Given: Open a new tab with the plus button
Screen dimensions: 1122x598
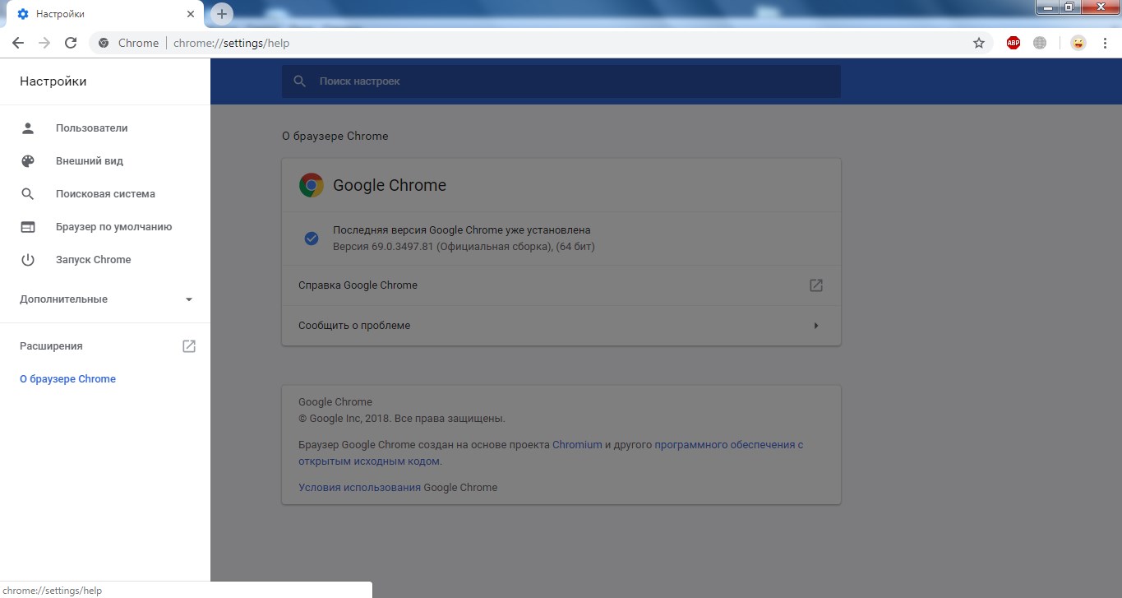Looking at the screenshot, I should point(222,14).
